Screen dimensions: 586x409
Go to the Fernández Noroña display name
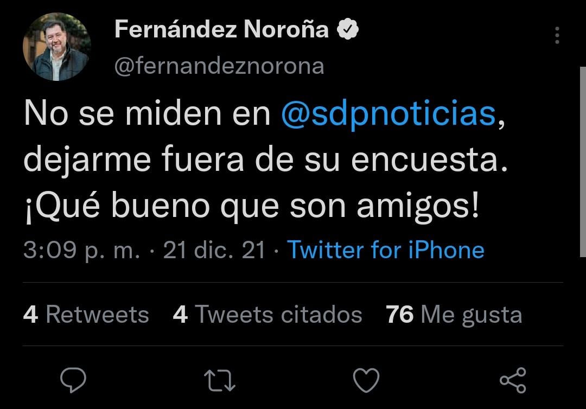[x=221, y=30]
